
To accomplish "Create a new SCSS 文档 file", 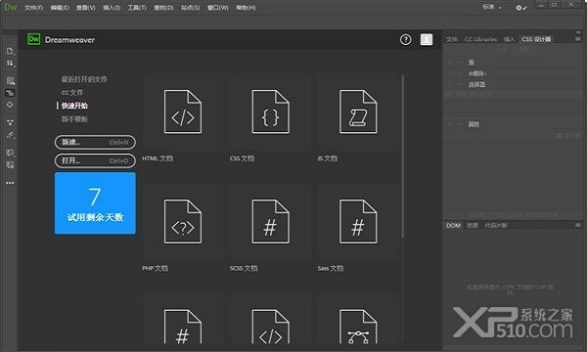I will pos(270,222).
